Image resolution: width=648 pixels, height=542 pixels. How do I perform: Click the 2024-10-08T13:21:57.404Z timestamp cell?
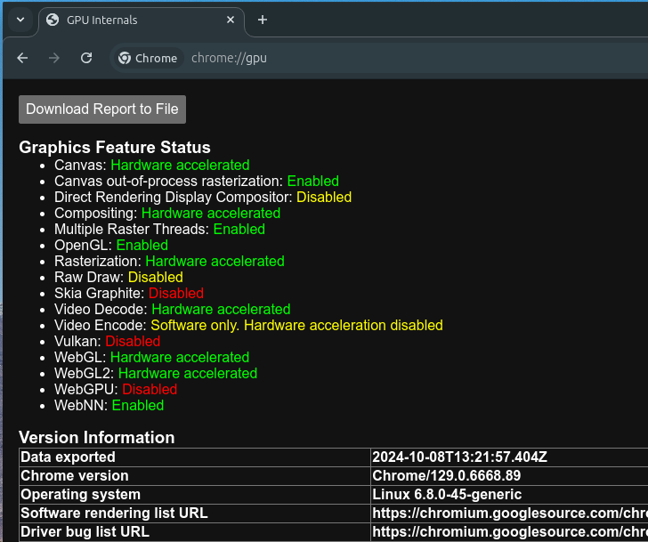[x=509, y=457]
